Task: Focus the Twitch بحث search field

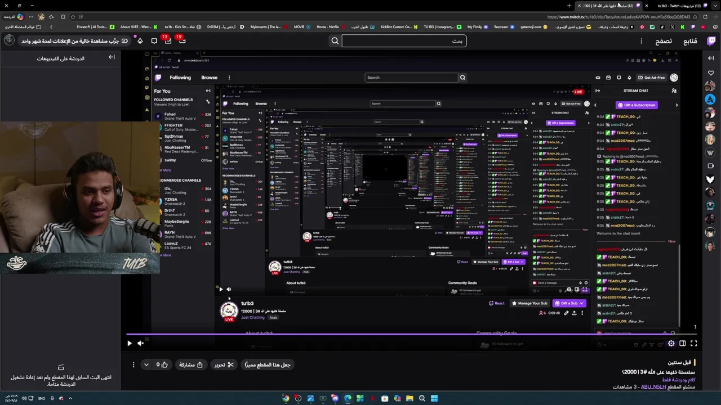Action: [x=404, y=40]
